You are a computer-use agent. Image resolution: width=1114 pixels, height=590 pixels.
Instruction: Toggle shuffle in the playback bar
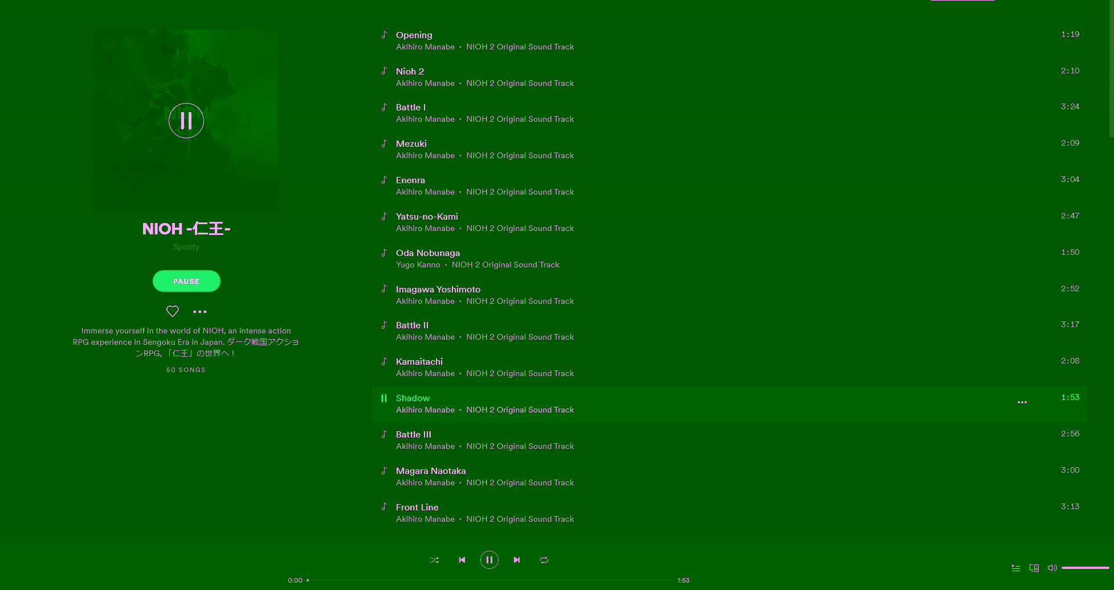click(x=435, y=560)
